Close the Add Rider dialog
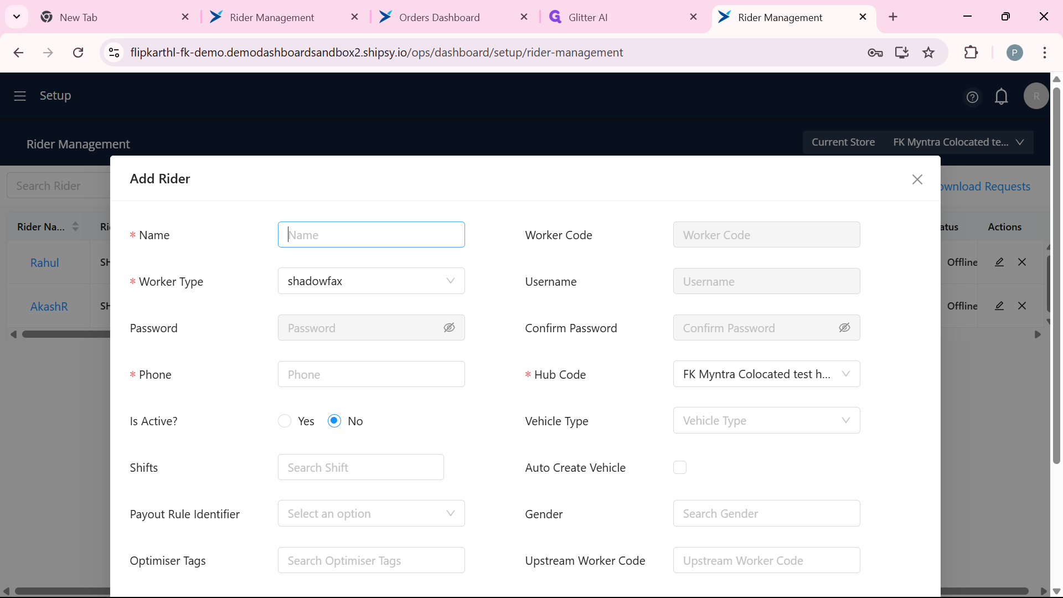This screenshot has width=1063, height=598. point(917,179)
